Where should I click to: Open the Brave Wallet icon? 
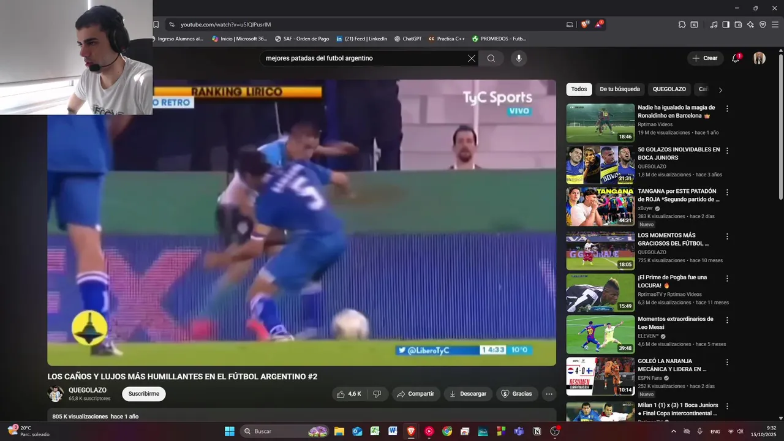pyautogui.click(x=738, y=24)
